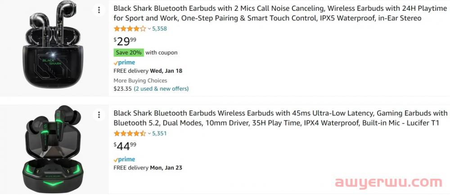Click Prime badge under $44.99 price

124,160
